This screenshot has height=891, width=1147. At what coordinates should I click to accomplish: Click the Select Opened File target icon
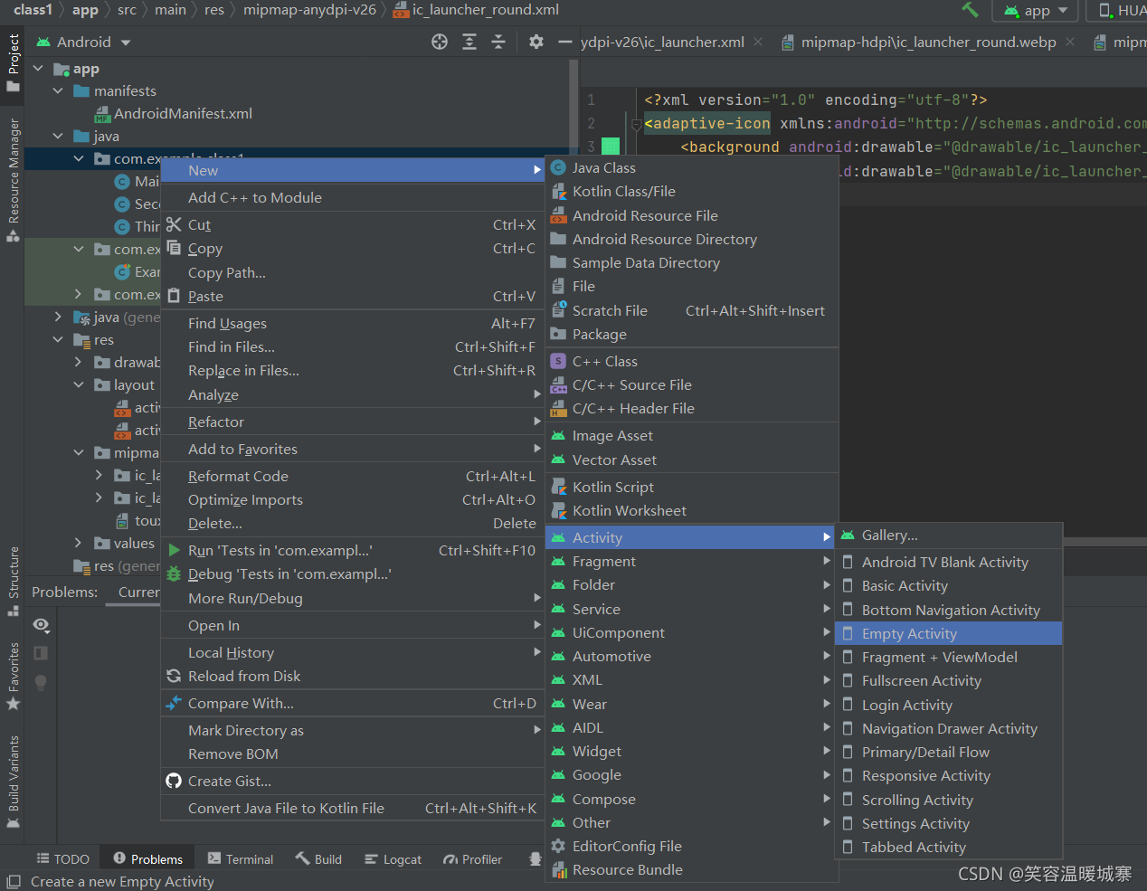440,42
